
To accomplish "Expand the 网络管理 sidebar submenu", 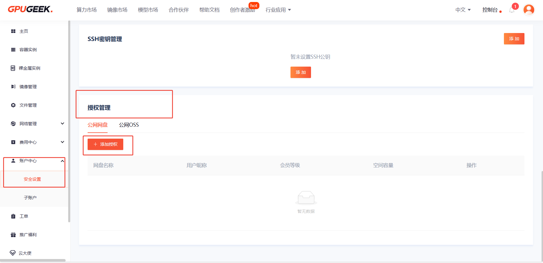I will pyautogui.click(x=62, y=124).
